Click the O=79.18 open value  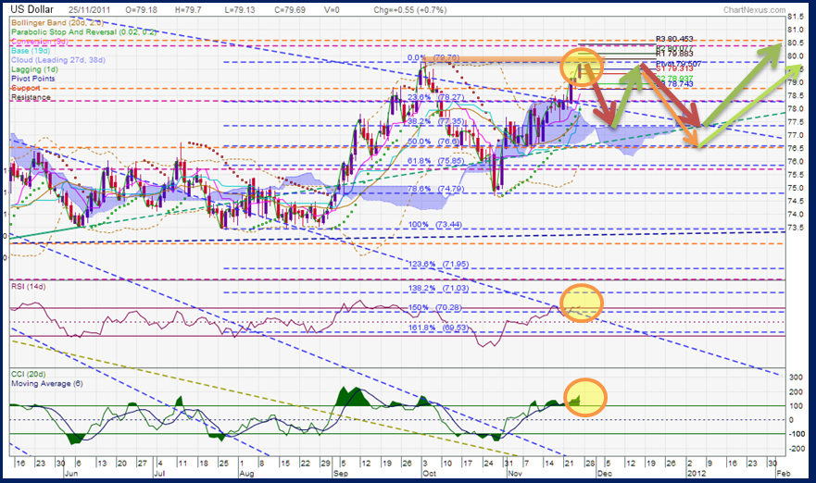[141, 10]
